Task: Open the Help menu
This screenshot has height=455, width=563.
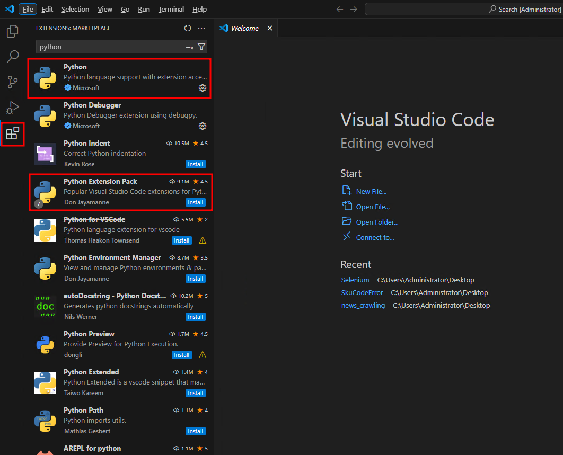Action: (199, 10)
